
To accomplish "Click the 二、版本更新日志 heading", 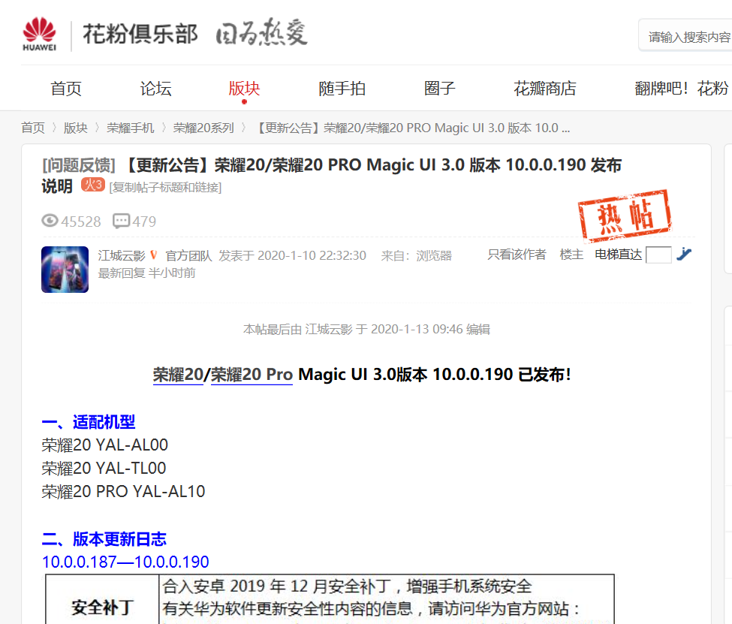I will tap(104, 539).
